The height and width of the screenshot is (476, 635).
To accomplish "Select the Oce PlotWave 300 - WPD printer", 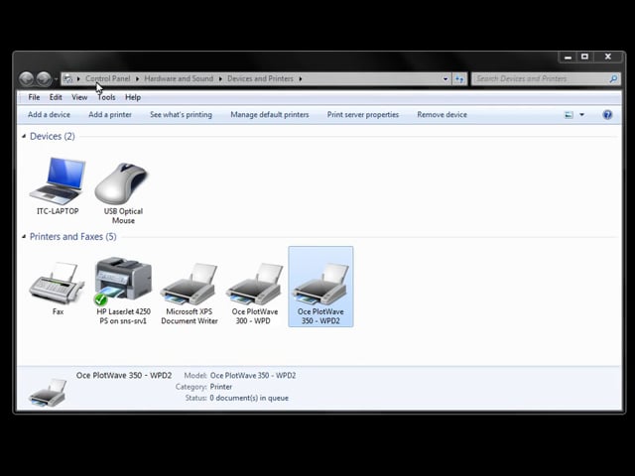I will [254, 284].
